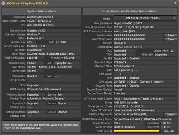Click the System Informations header
Viewport: 179px width, 135px height.
pyautogui.click(x=42, y=11)
